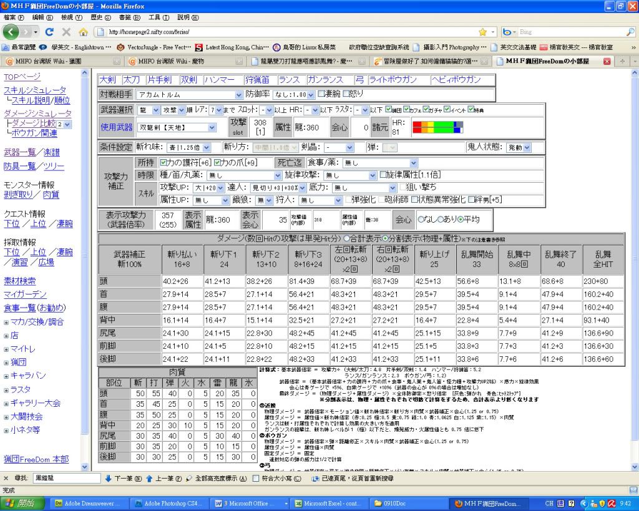Click the bookmark star in the address bar
Screen dimensions: 639x511
click(482, 32)
